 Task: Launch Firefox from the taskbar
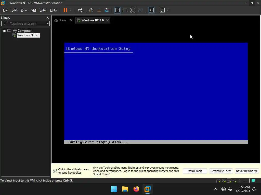pos(136,189)
